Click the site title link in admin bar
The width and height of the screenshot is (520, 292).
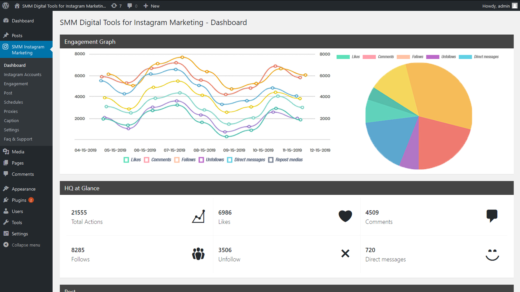[64, 6]
